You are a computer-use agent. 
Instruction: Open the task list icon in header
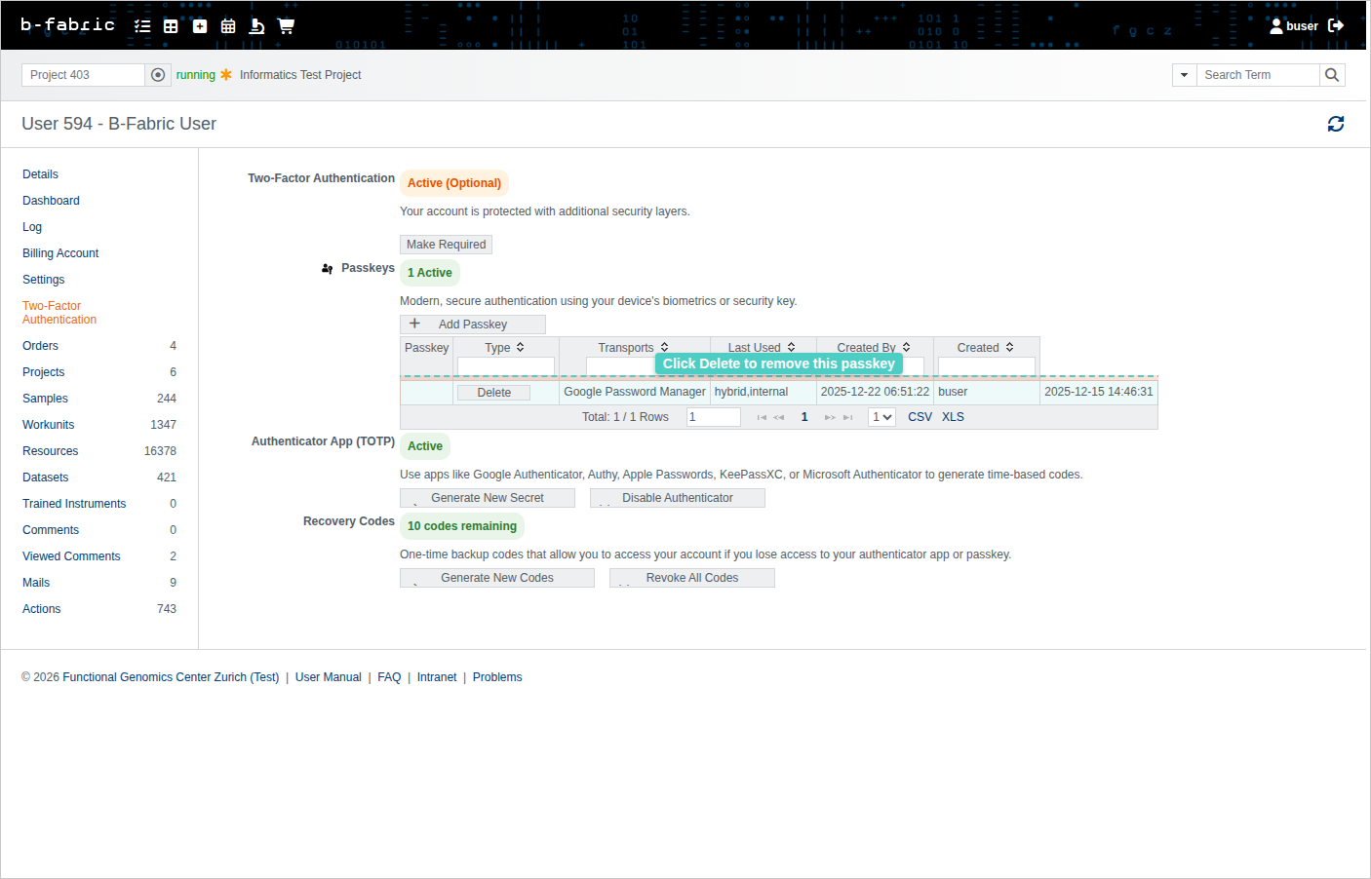pyautogui.click(x=142, y=26)
